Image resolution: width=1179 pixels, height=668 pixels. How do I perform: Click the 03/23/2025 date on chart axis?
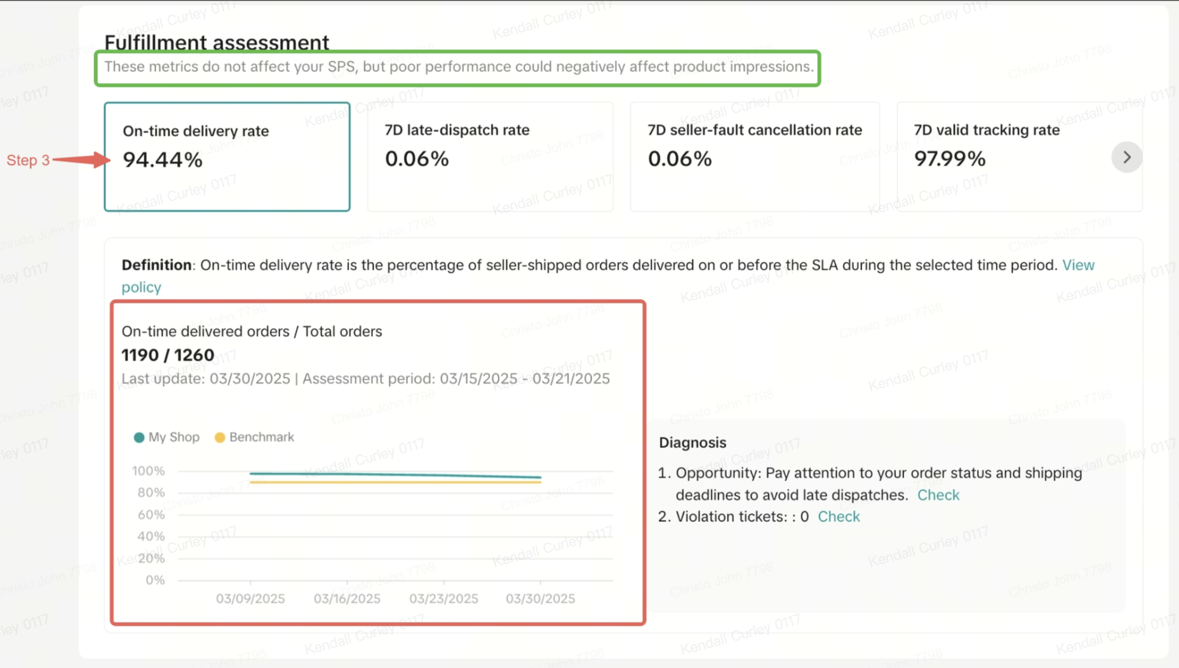[x=444, y=599]
